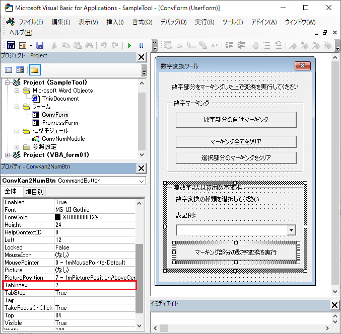Open Find with the binoculars icon
Viewport: 341px width, 334px height.
[x=89, y=45]
